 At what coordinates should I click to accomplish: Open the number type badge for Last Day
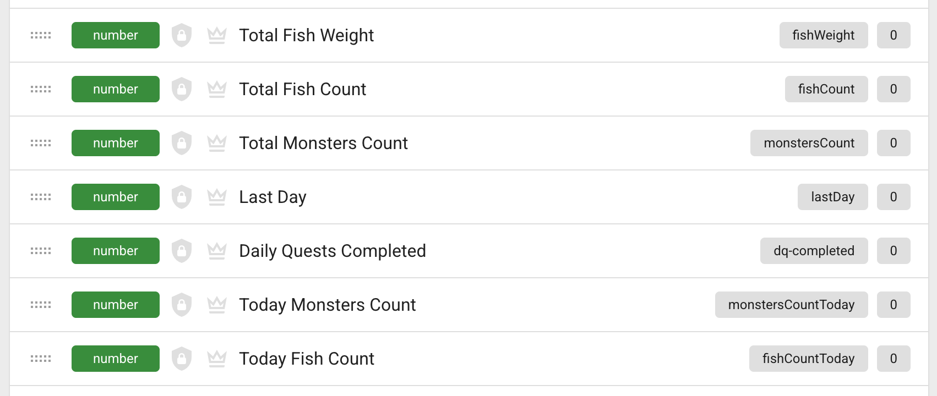pos(116,197)
